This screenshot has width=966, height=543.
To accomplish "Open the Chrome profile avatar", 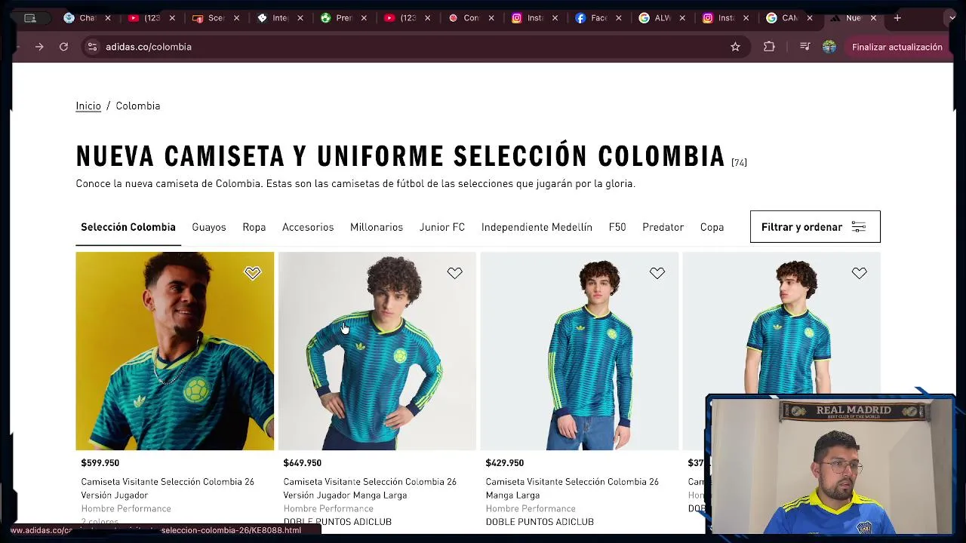I will pos(829,47).
